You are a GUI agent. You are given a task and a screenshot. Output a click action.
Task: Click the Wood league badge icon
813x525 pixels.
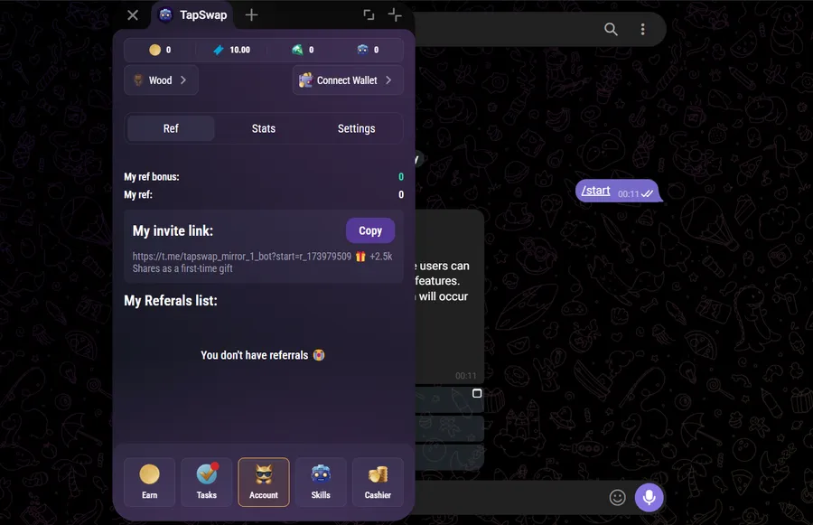coord(138,80)
